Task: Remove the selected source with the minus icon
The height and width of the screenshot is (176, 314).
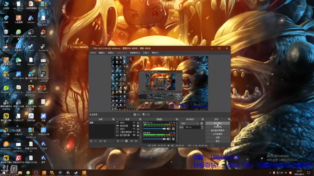Action: coord(122,141)
